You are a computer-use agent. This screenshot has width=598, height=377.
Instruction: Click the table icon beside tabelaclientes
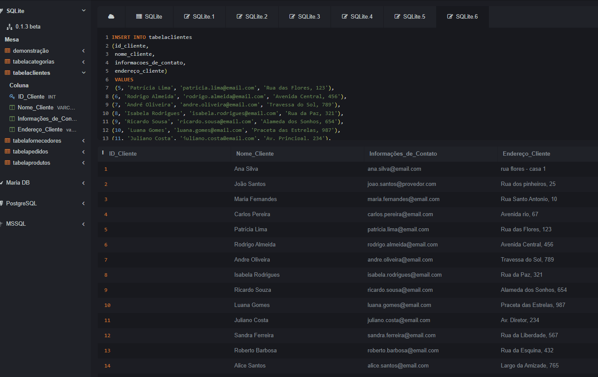[x=7, y=73]
